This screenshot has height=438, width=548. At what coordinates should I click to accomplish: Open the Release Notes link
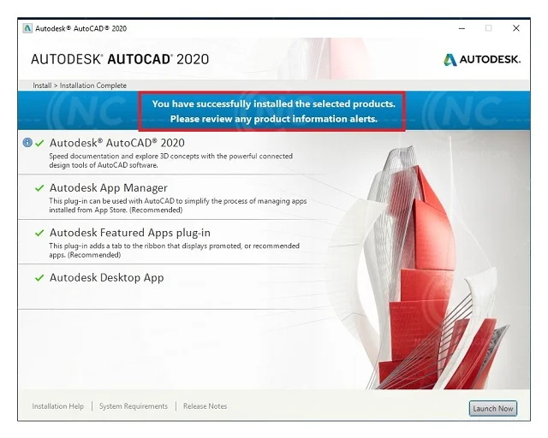point(205,406)
